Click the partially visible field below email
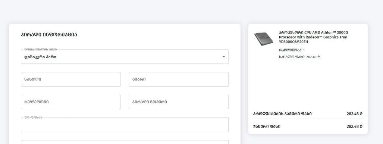This screenshot has height=144, width=383. click(125, 142)
